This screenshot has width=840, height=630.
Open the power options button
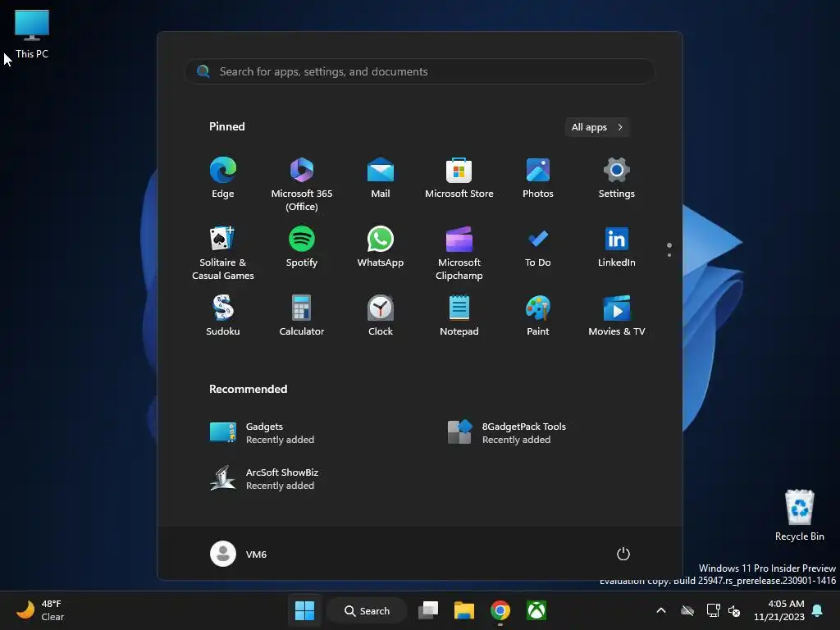[623, 554]
